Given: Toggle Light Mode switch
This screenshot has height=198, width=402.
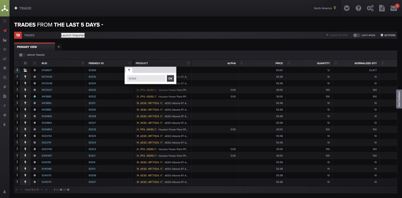Looking at the screenshot, I should click(356, 35).
